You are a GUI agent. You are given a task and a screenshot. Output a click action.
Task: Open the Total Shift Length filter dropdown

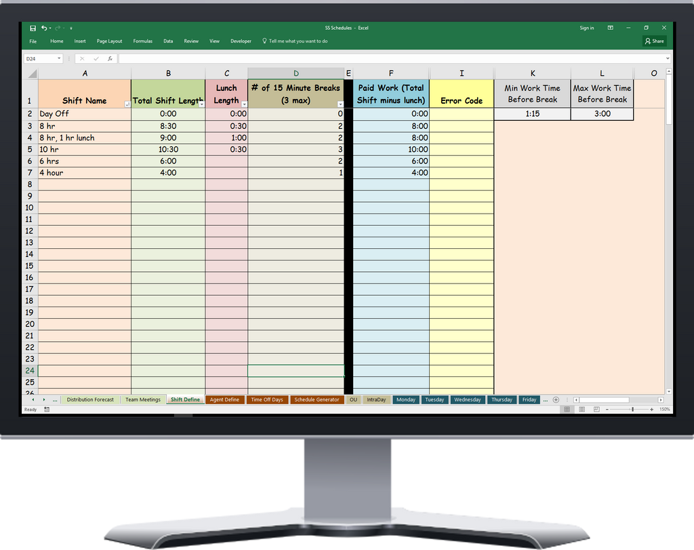coord(202,103)
